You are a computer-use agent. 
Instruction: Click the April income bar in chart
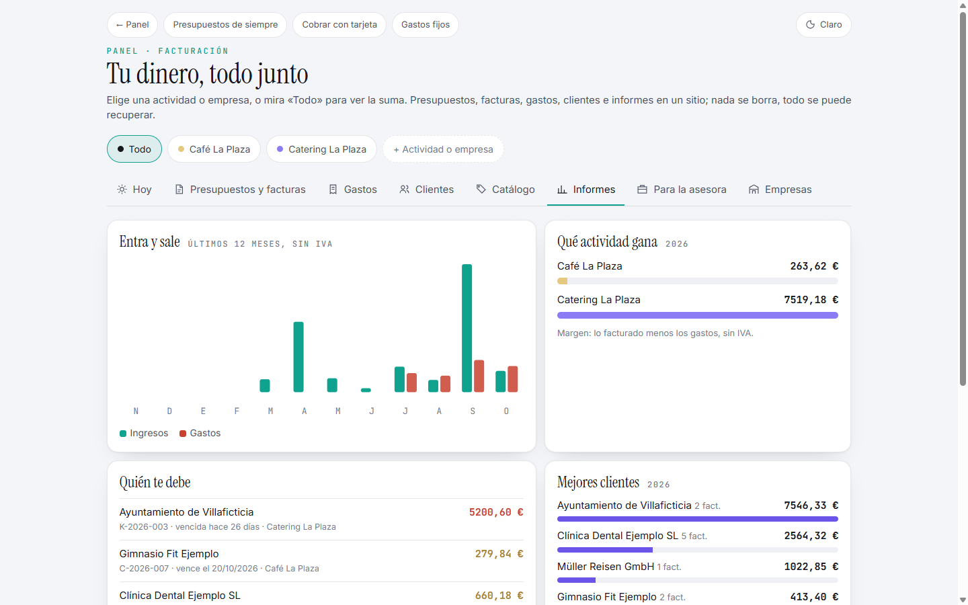[298, 357]
